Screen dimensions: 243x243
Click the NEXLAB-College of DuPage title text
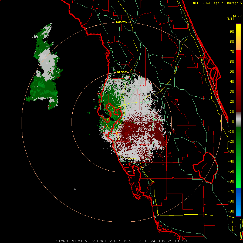(217, 3)
